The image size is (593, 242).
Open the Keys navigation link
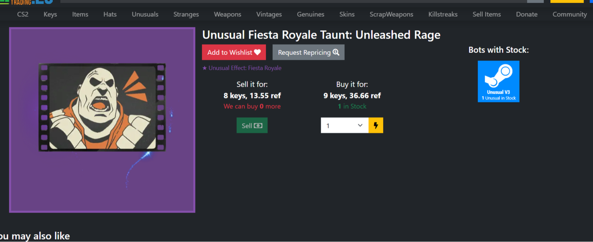[x=50, y=14]
